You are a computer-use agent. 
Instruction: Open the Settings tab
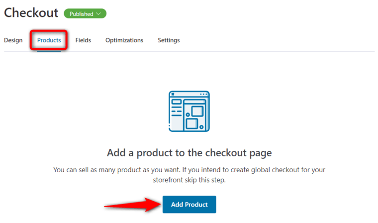(169, 40)
